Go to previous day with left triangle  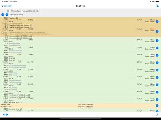pos(3,114)
